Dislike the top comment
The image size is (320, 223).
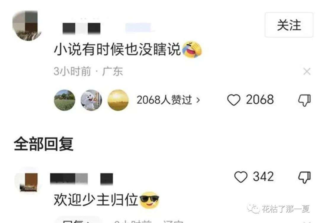(304, 100)
